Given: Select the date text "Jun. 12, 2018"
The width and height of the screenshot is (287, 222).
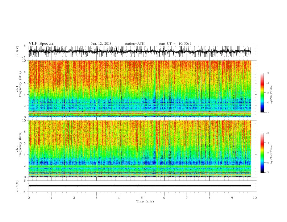Looking at the screenshot, I should click(101, 44).
